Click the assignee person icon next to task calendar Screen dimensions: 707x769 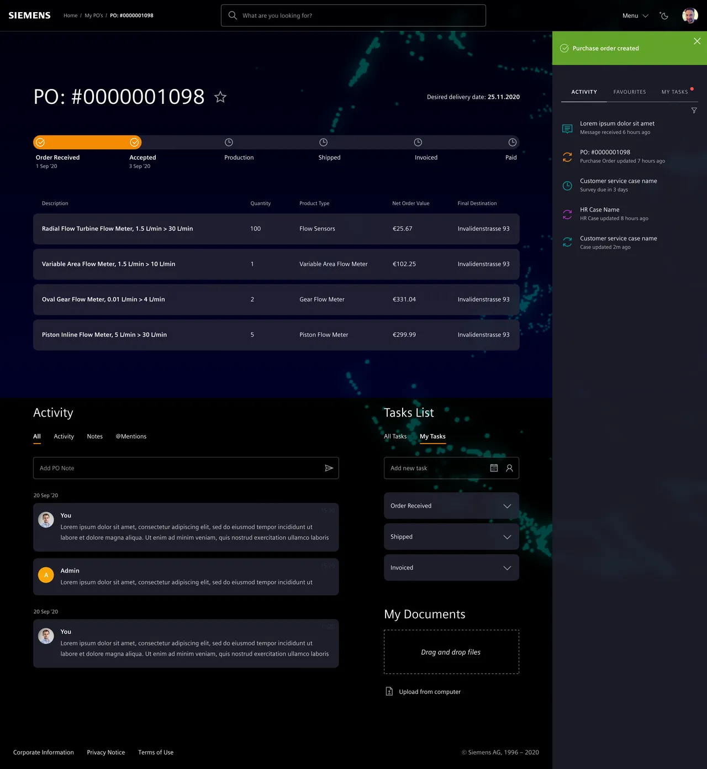click(x=509, y=468)
